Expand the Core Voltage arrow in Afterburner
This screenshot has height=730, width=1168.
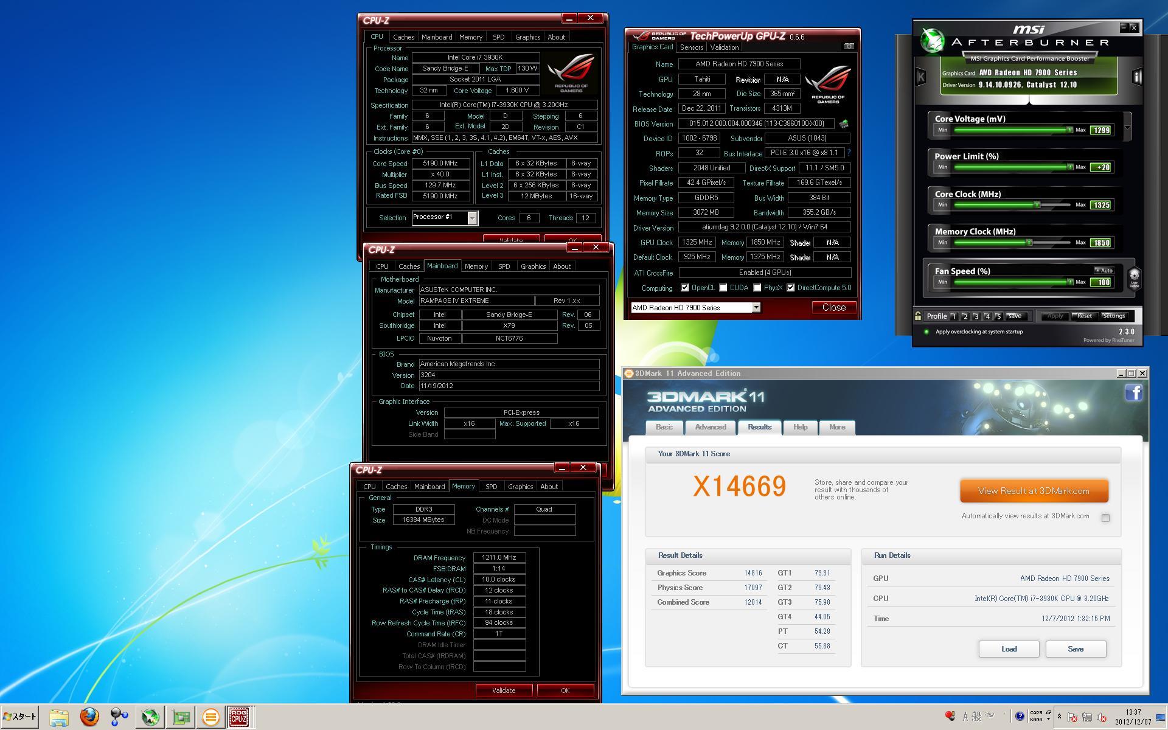[x=1127, y=128]
